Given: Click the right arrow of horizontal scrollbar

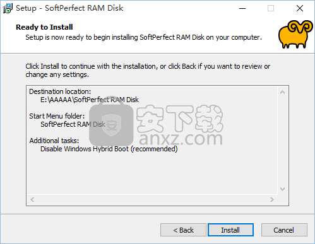Looking at the screenshot, I should (x=272, y=199).
